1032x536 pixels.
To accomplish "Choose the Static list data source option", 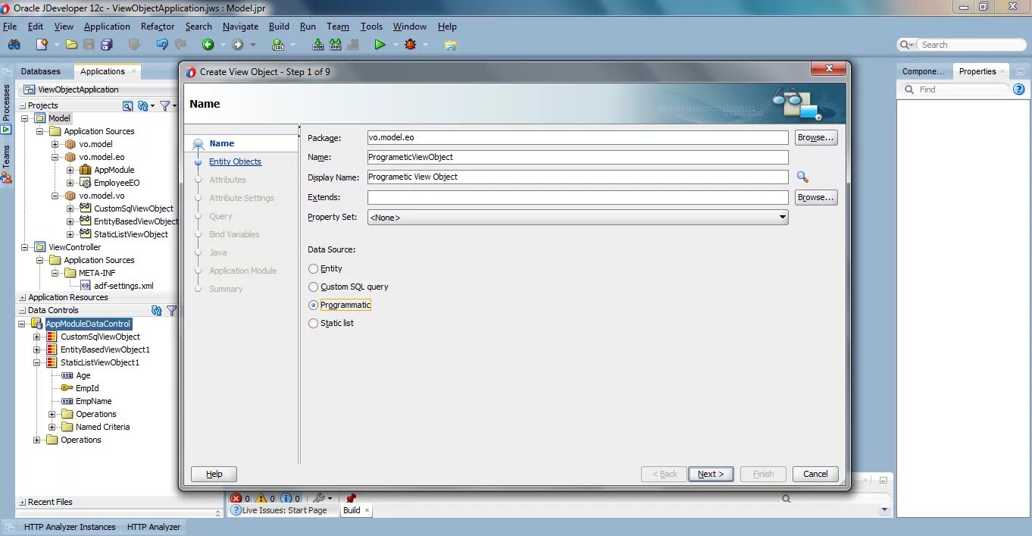I will pyautogui.click(x=313, y=322).
